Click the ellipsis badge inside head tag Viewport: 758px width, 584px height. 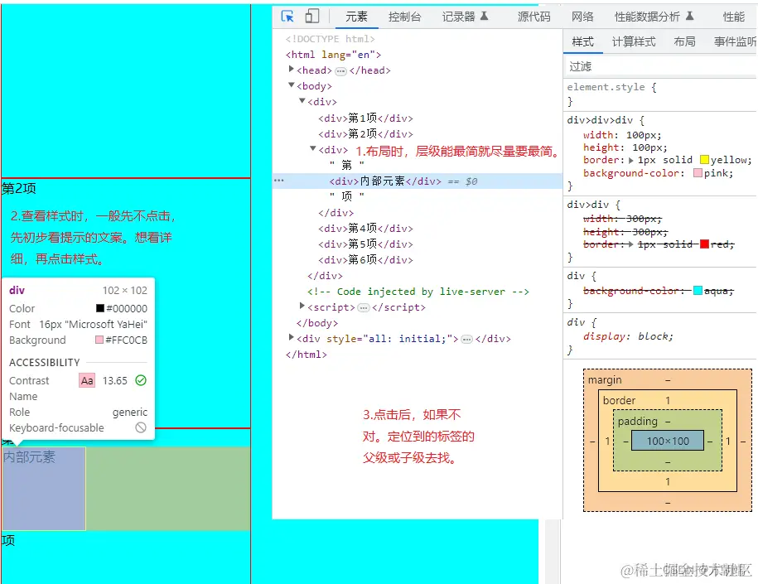pyautogui.click(x=340, y=71)
